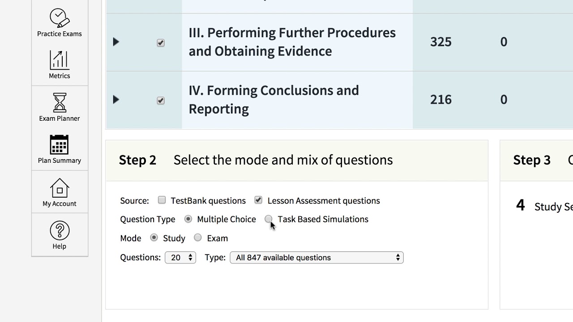Expand the Forming Conclusions and Reporting row

116,100
